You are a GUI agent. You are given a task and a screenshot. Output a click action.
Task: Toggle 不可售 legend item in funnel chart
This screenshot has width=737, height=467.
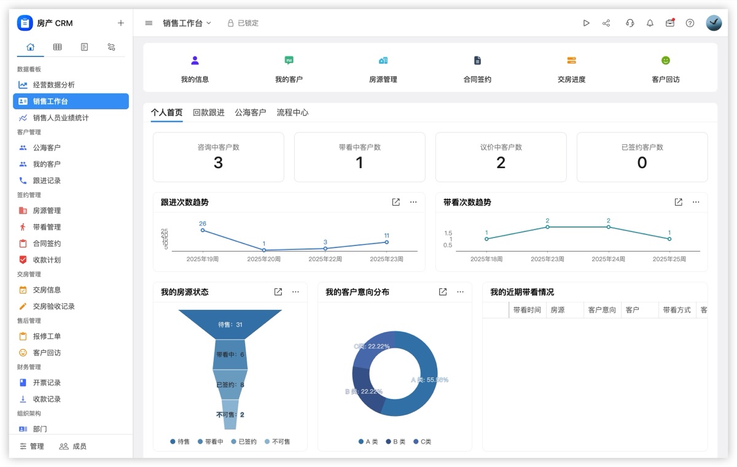point(277,442)
